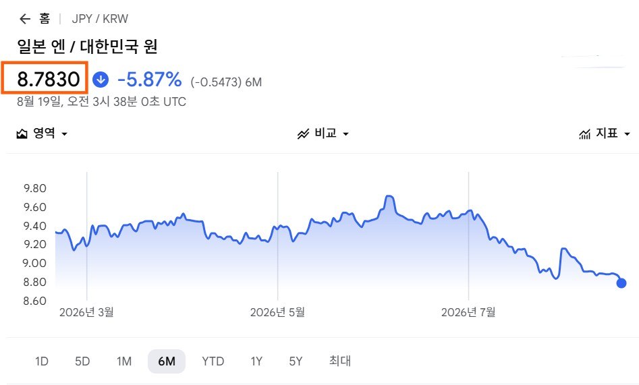Switch to the 5Y time range
The width and height of the screenshot is (639, 385).
pyautogui.click(x=296, y=361)
